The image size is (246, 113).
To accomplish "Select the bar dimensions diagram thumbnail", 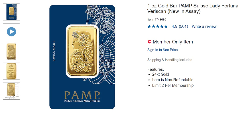I will pyautogui.click(x=11, y=91).
